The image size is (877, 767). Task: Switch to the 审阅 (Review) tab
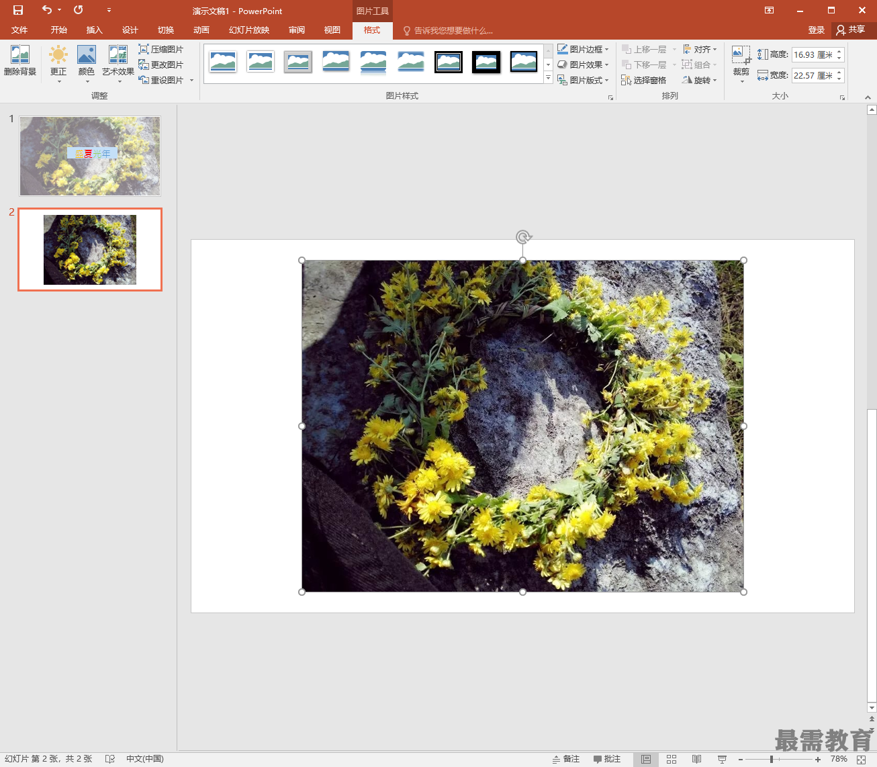[297, 30]
